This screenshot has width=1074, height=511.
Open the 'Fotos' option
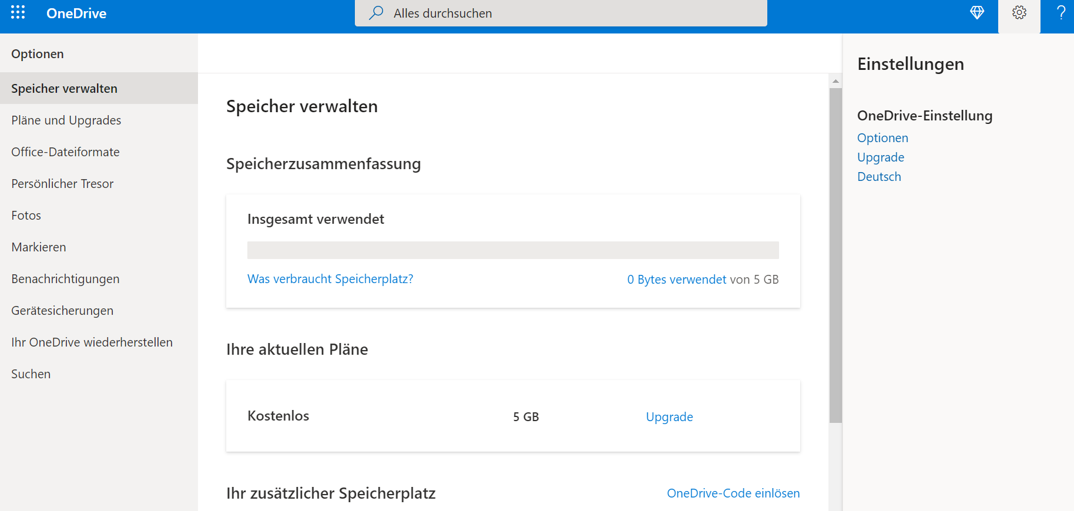tap(99, 215)
